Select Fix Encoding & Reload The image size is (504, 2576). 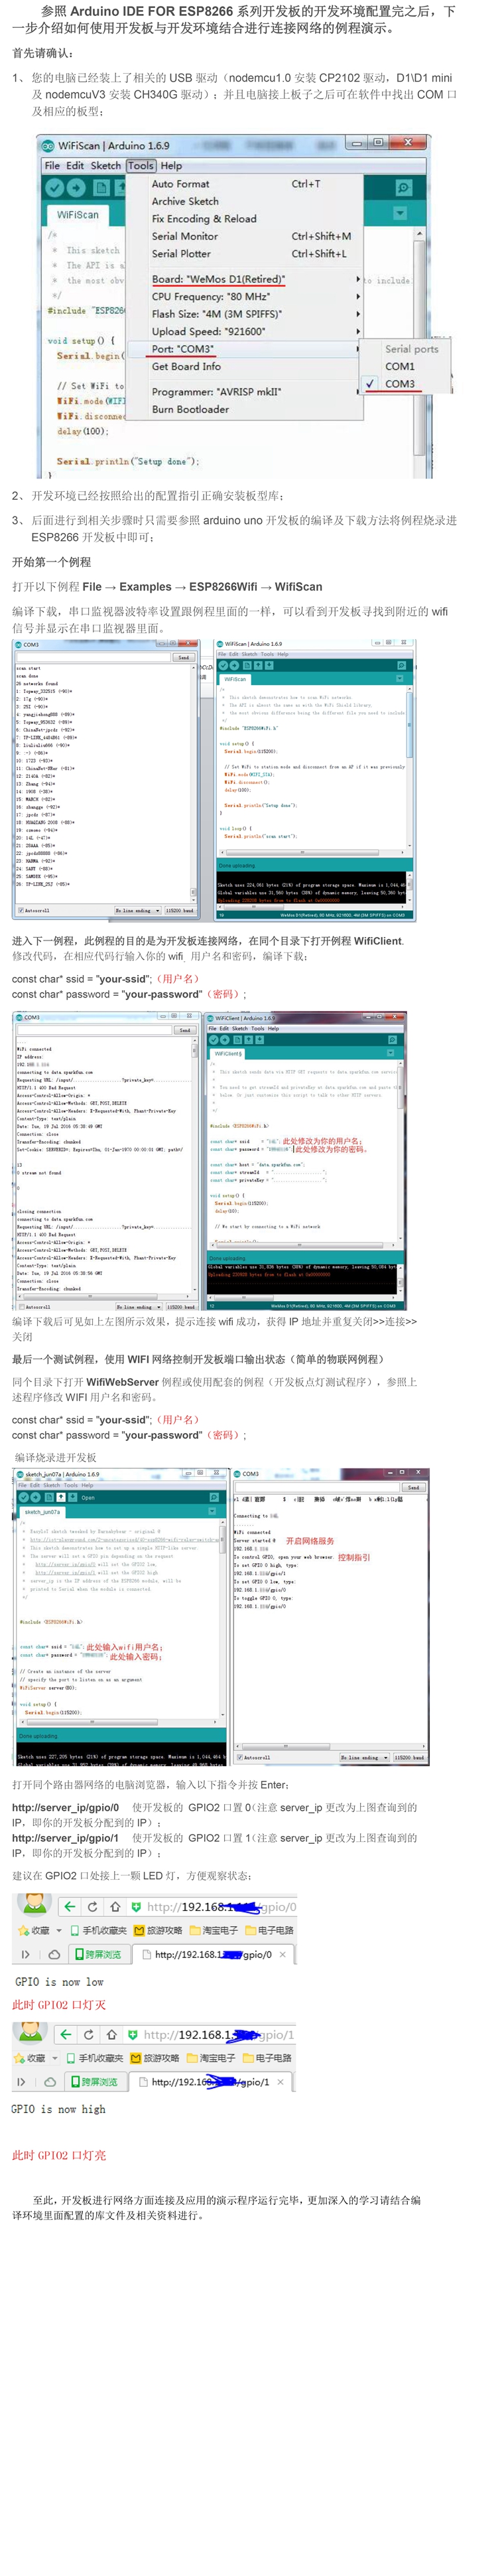point(243,219)
